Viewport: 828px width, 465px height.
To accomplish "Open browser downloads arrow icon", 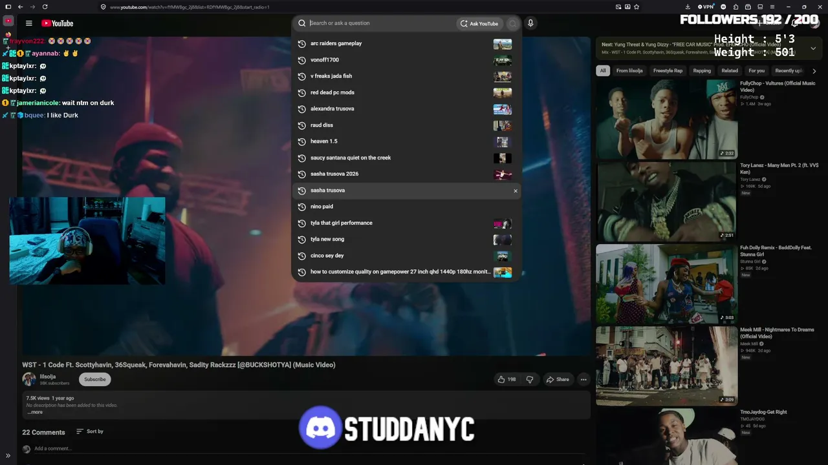I will [x=688, y=7].
